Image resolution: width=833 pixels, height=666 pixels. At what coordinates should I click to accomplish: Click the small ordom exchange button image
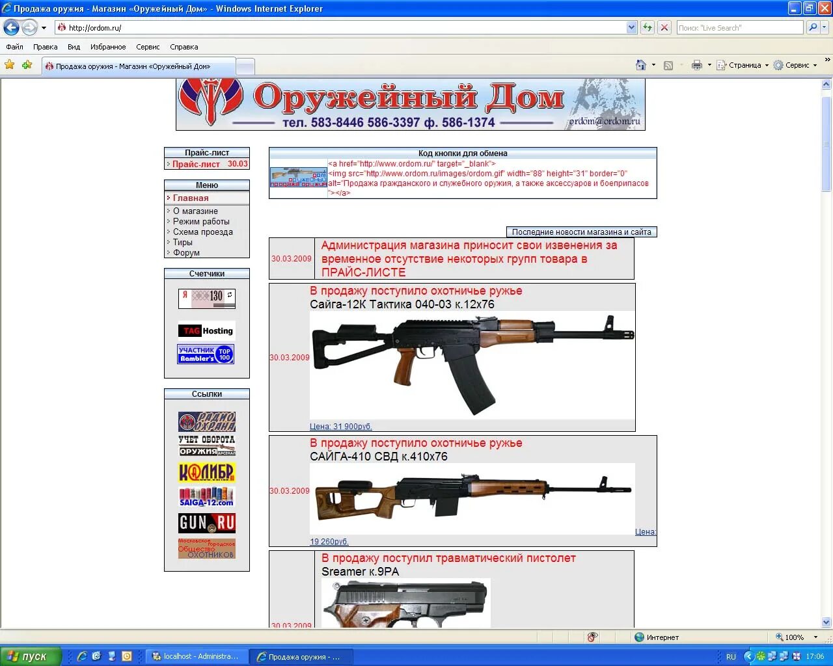click(298, 178)
